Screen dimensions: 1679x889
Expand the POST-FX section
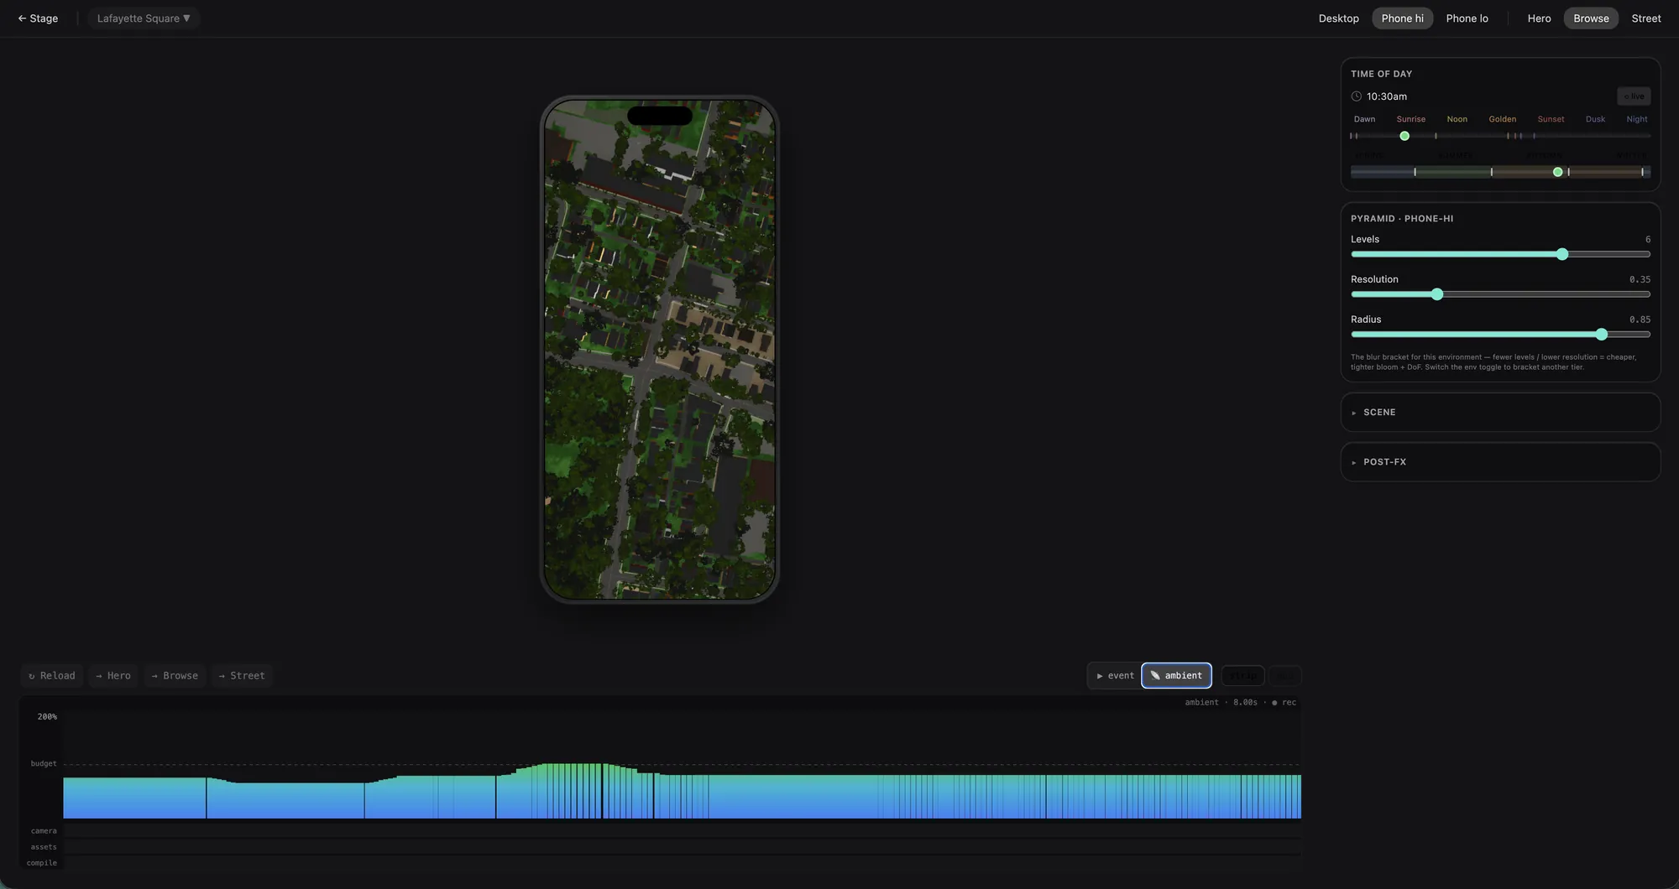[x=1500, y=462]
